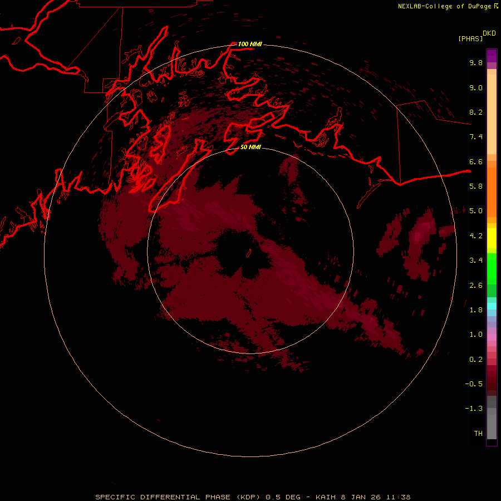Click the -1.3 scale value
This screenshot has height=501, width=501.
(x=474, y=409)
